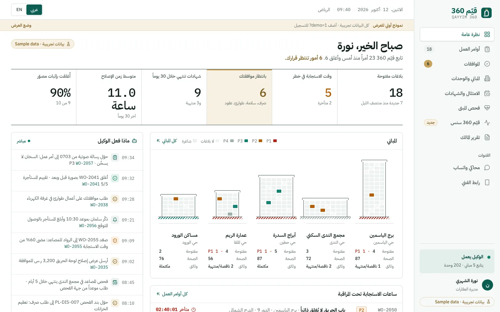
Task: Open نظرة عامة in sidebar
Action: (457, 34)
